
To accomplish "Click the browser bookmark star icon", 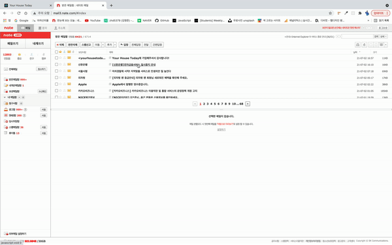I will tap(330, 13).
